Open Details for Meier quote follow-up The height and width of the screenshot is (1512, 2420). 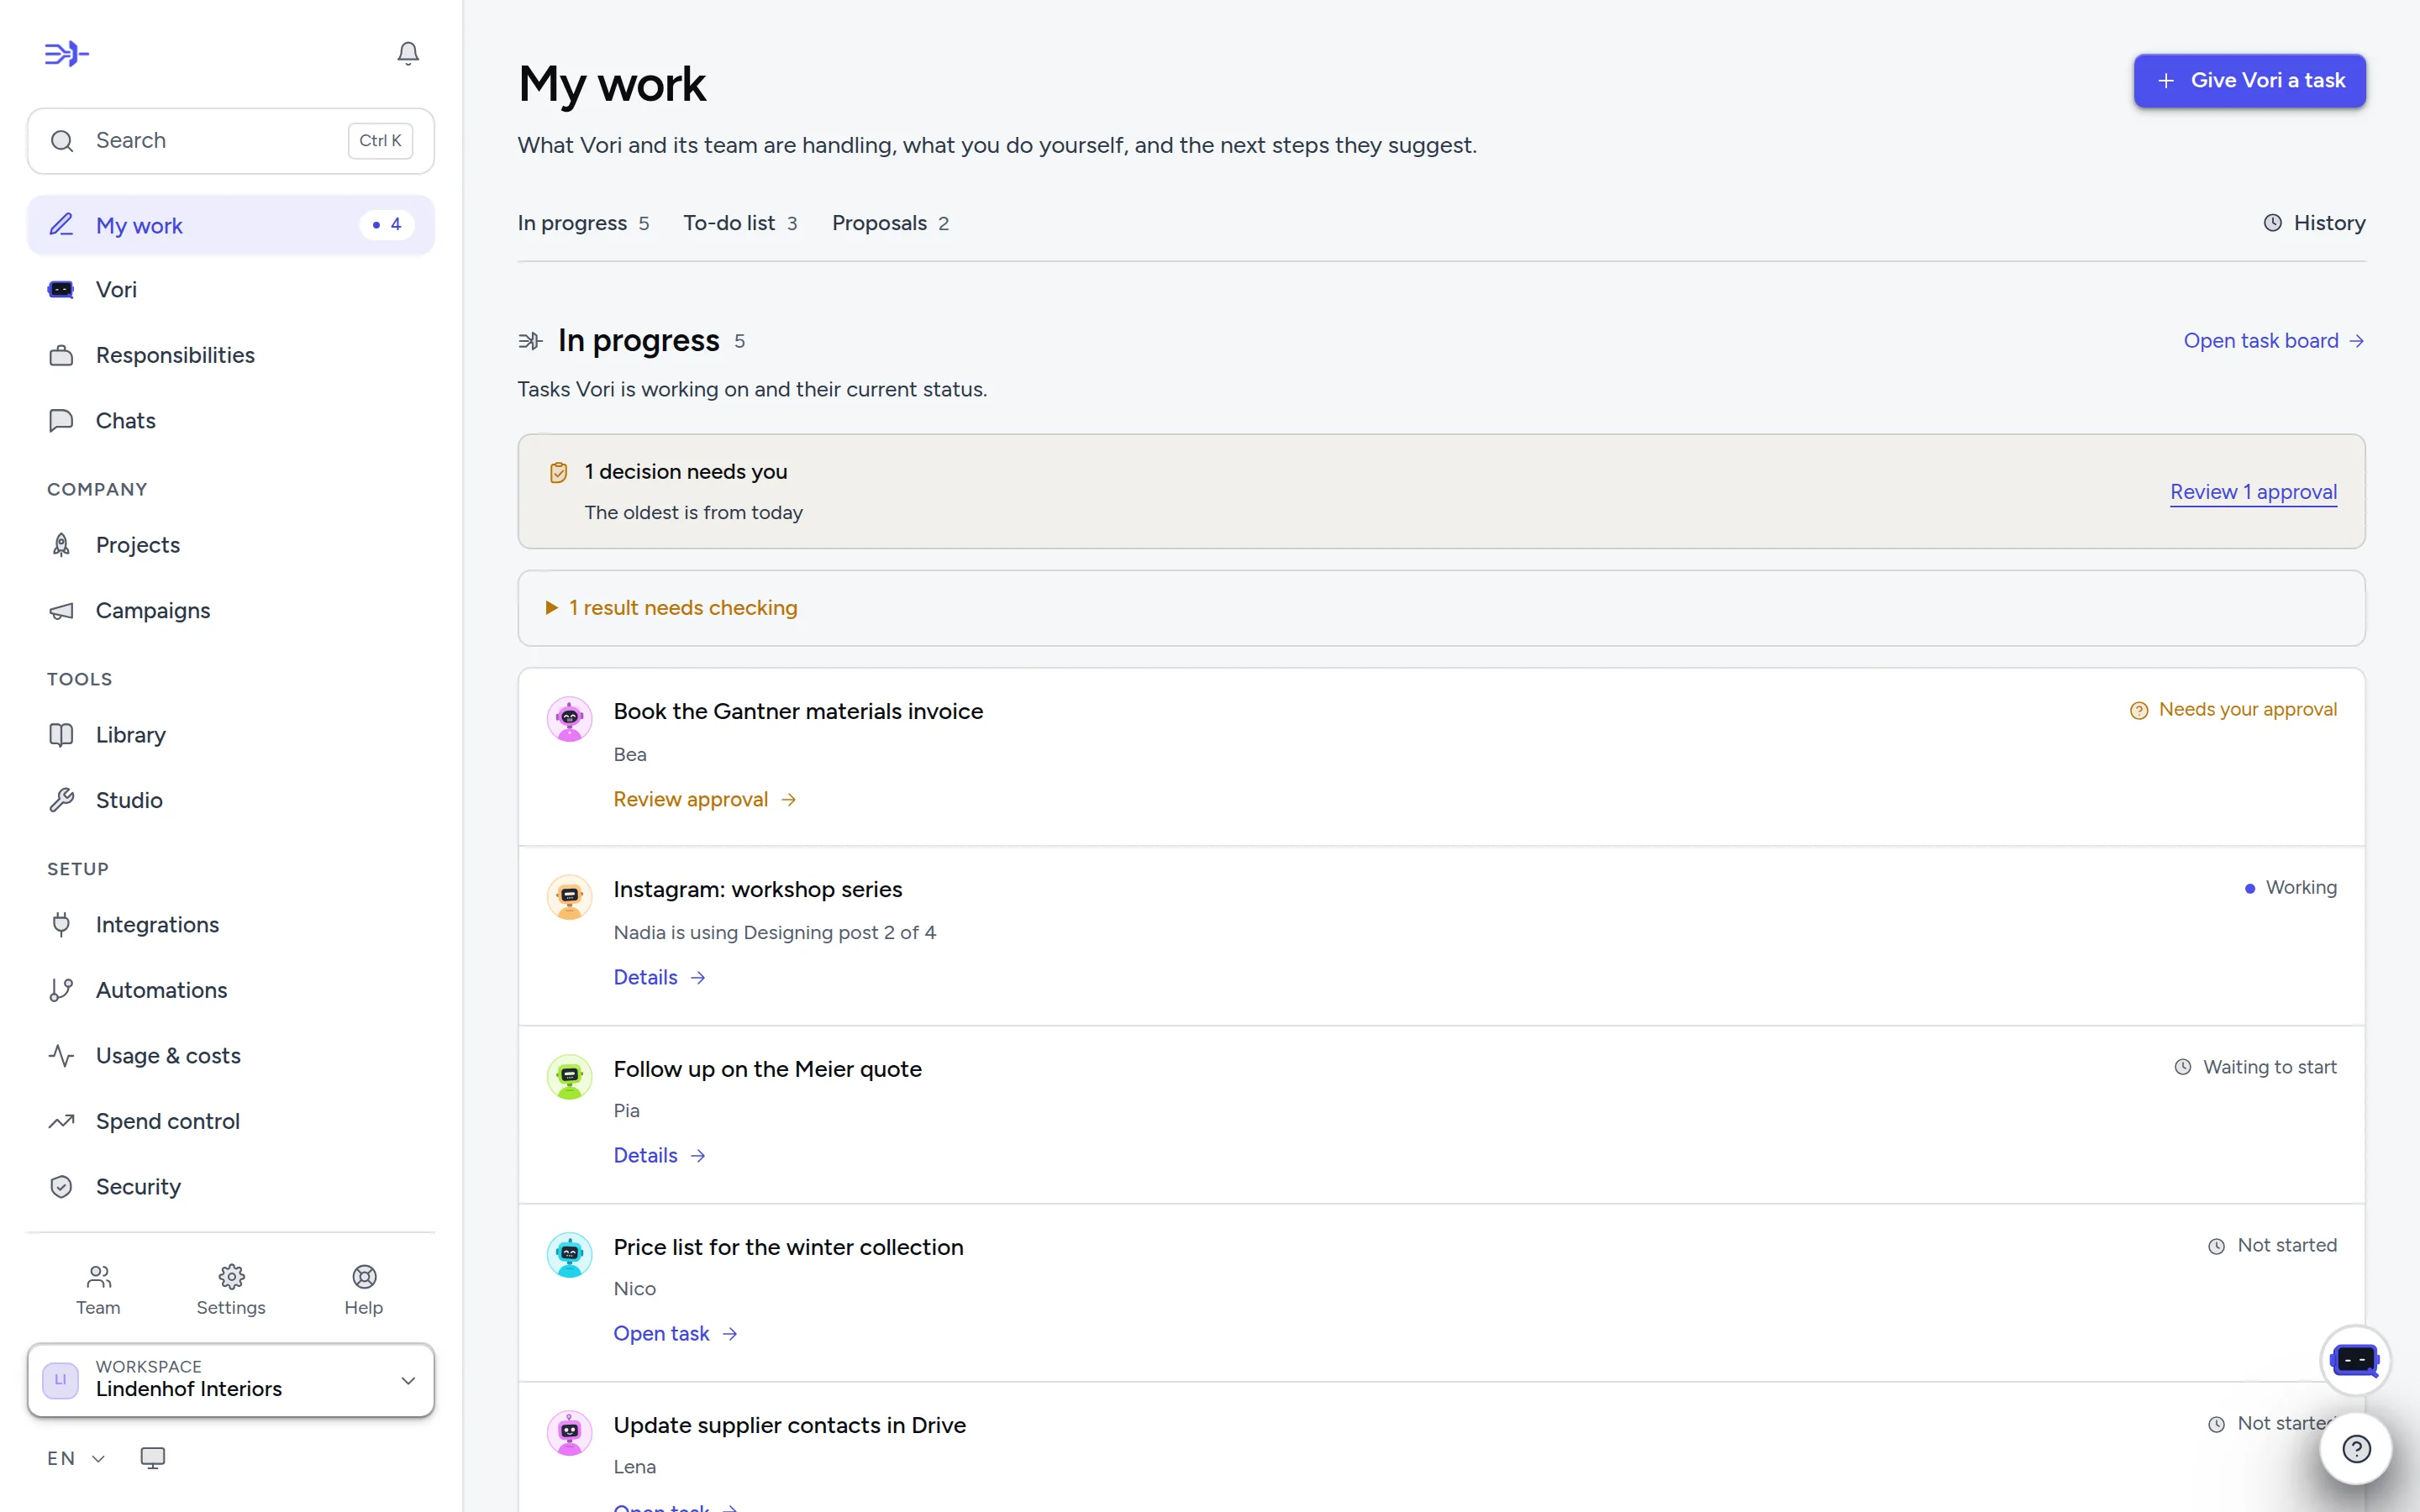click(660, 1155)
